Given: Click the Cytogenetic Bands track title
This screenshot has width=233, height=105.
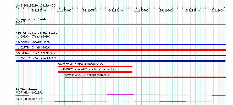Looking at the screenshot, I should (31, 19).
